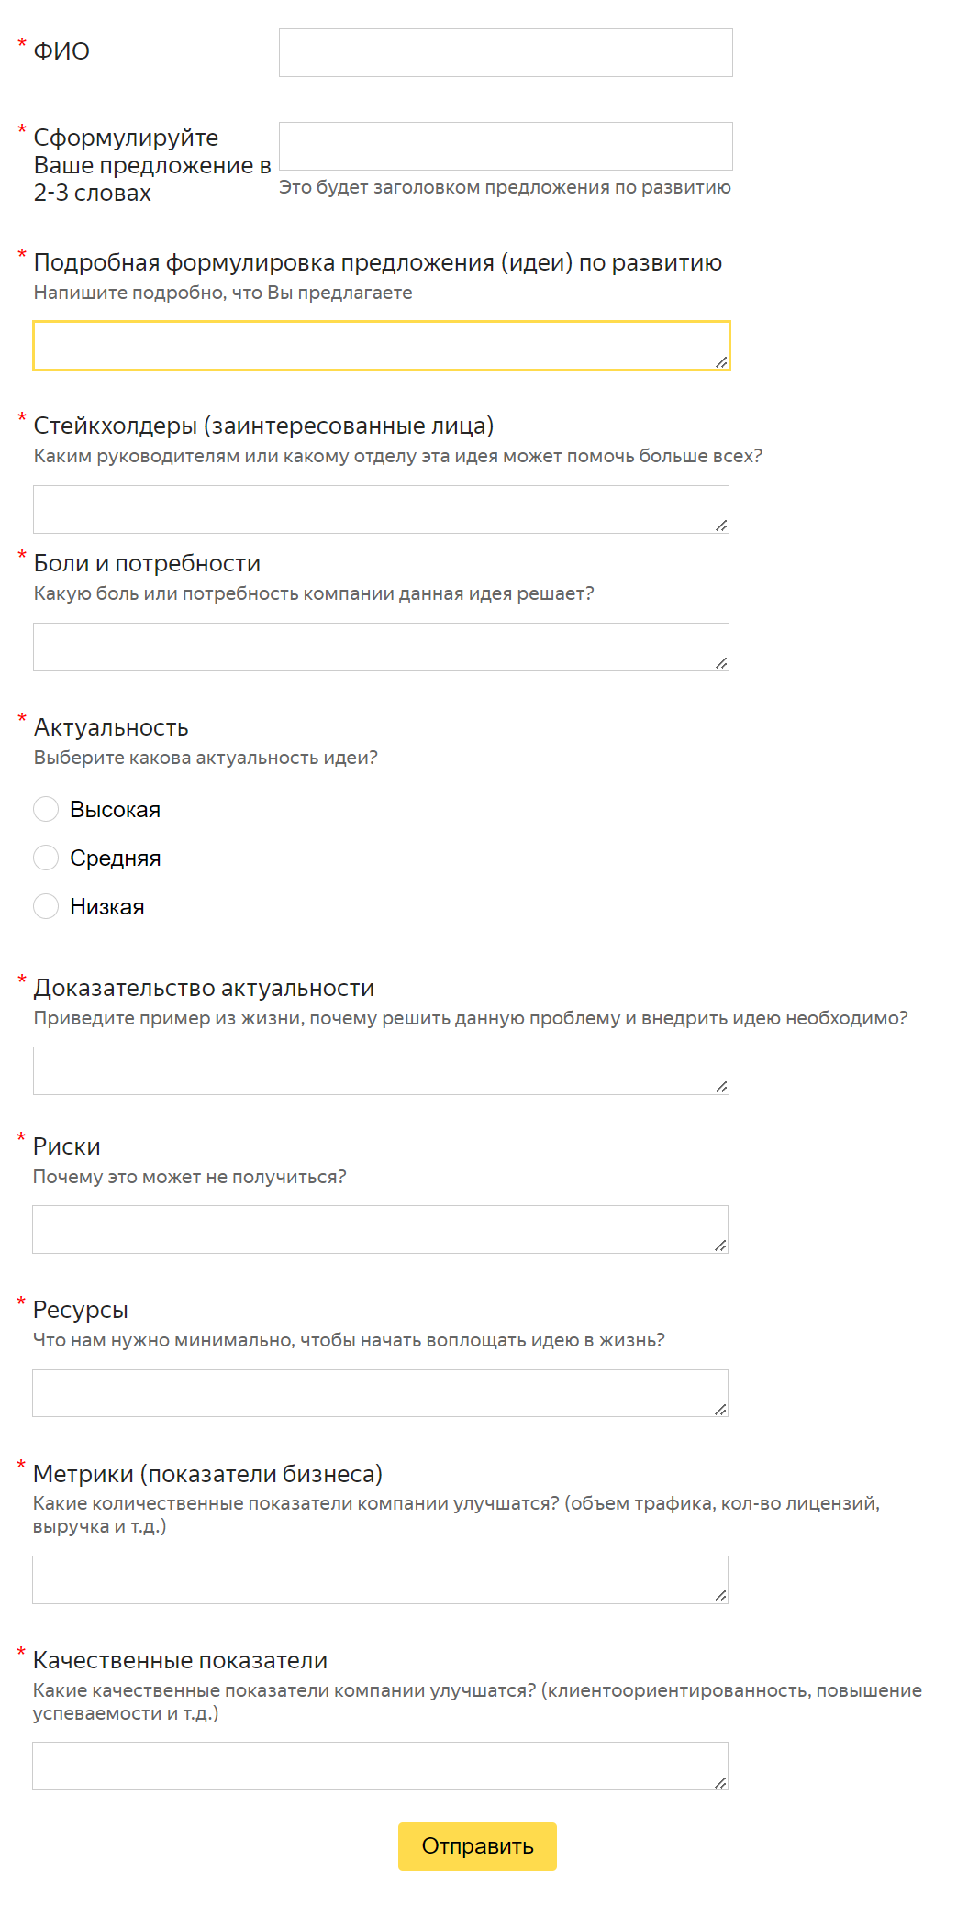The width and height of the screenshot is (957, 1916).
Task: Click the Качественные показатели textarea
Action: (x=380, y=1766)
